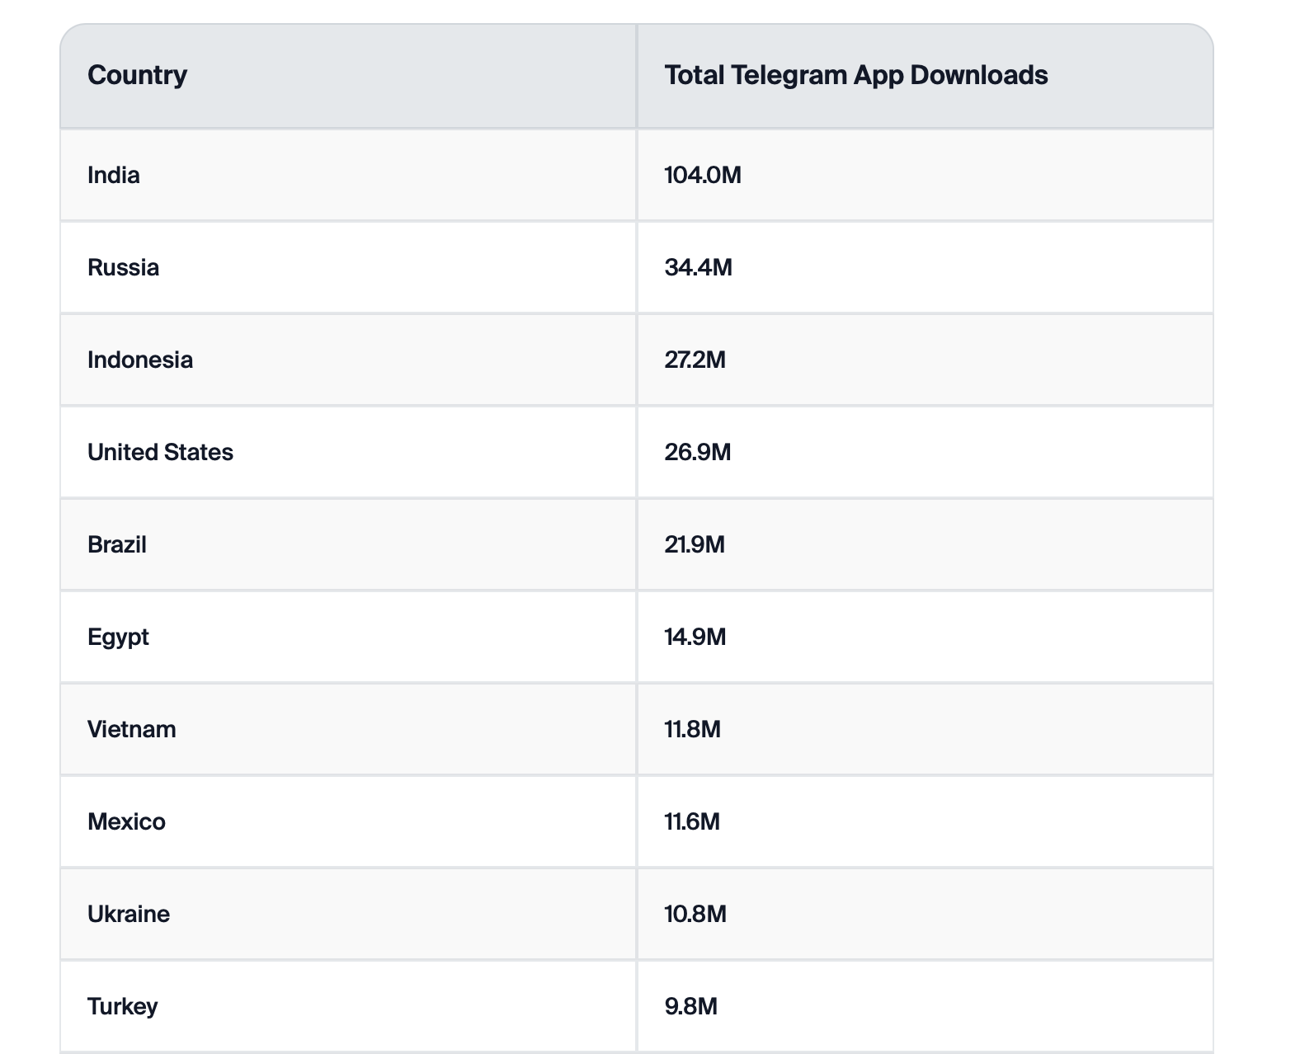1300x1054 pixels.
Task: Click the '34.4M' downloads value
Action: pos(699,267)
